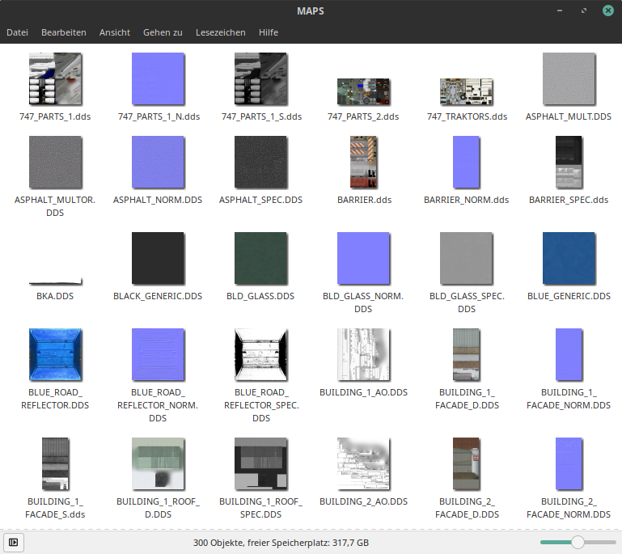This screenshot has width=622, height=554.
Task: Click the BKA.DDS file name label
Action: (55, 296)
